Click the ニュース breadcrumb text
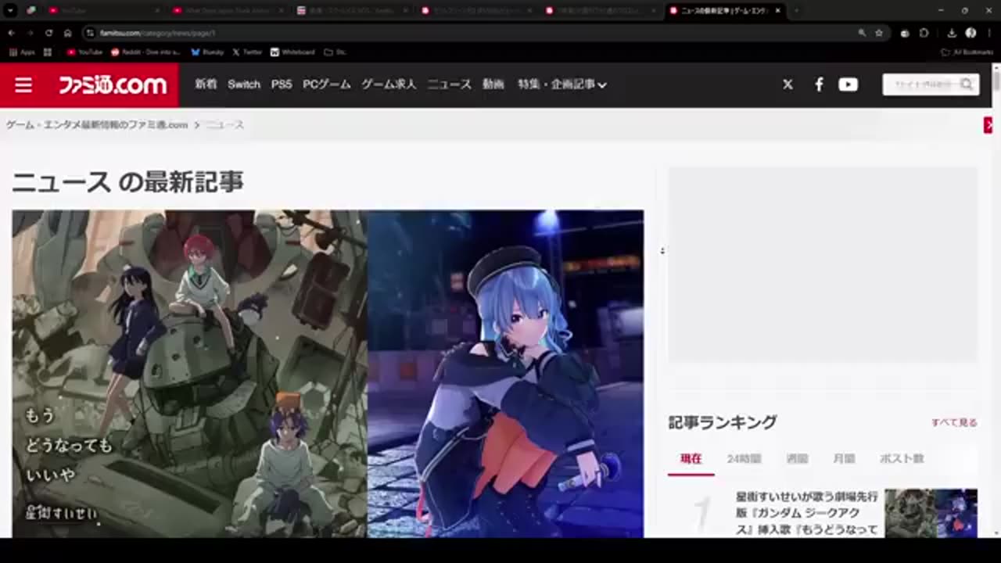The image size is (1001, 563). pos(225,125)
